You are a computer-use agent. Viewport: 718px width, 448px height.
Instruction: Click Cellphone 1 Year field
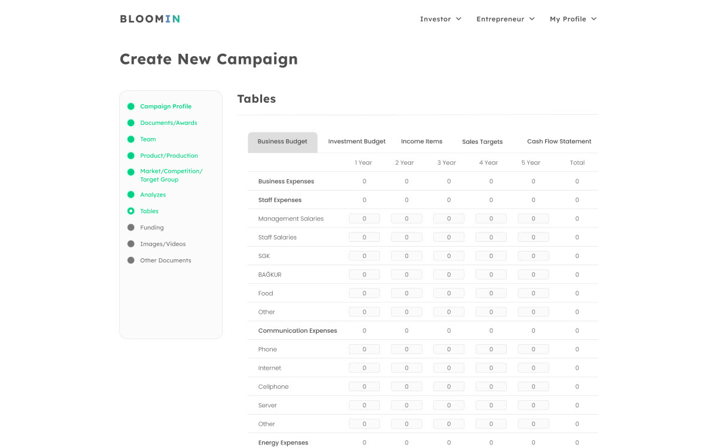coord(364,386)
